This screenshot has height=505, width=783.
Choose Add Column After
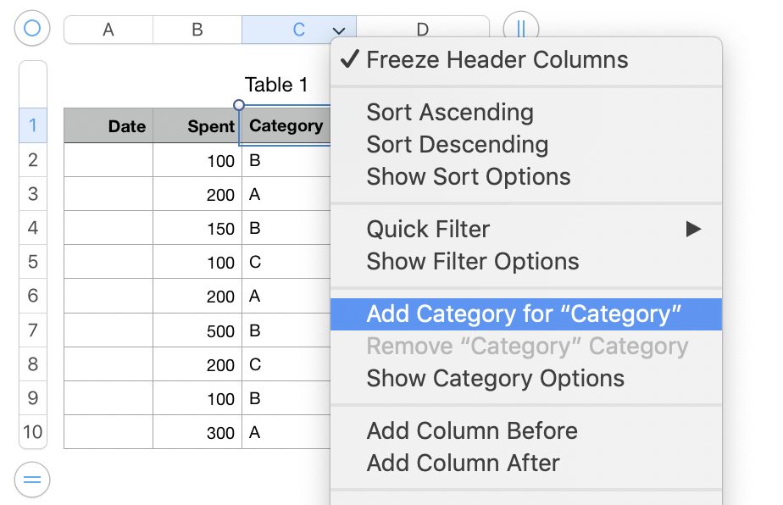pos(463,463)
